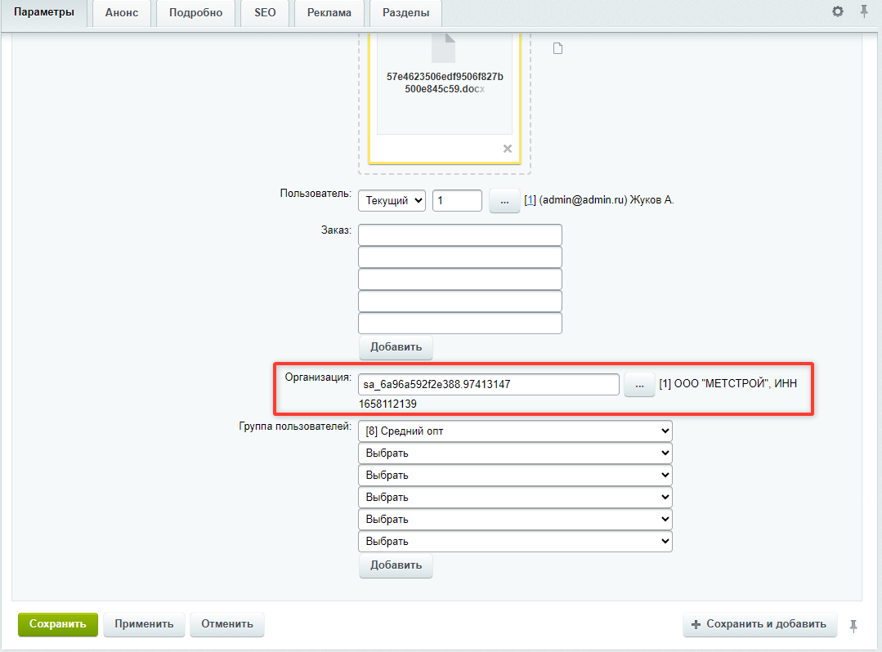
Task: Click Сохранить и добавить button
Action: [x=760, y=624]
